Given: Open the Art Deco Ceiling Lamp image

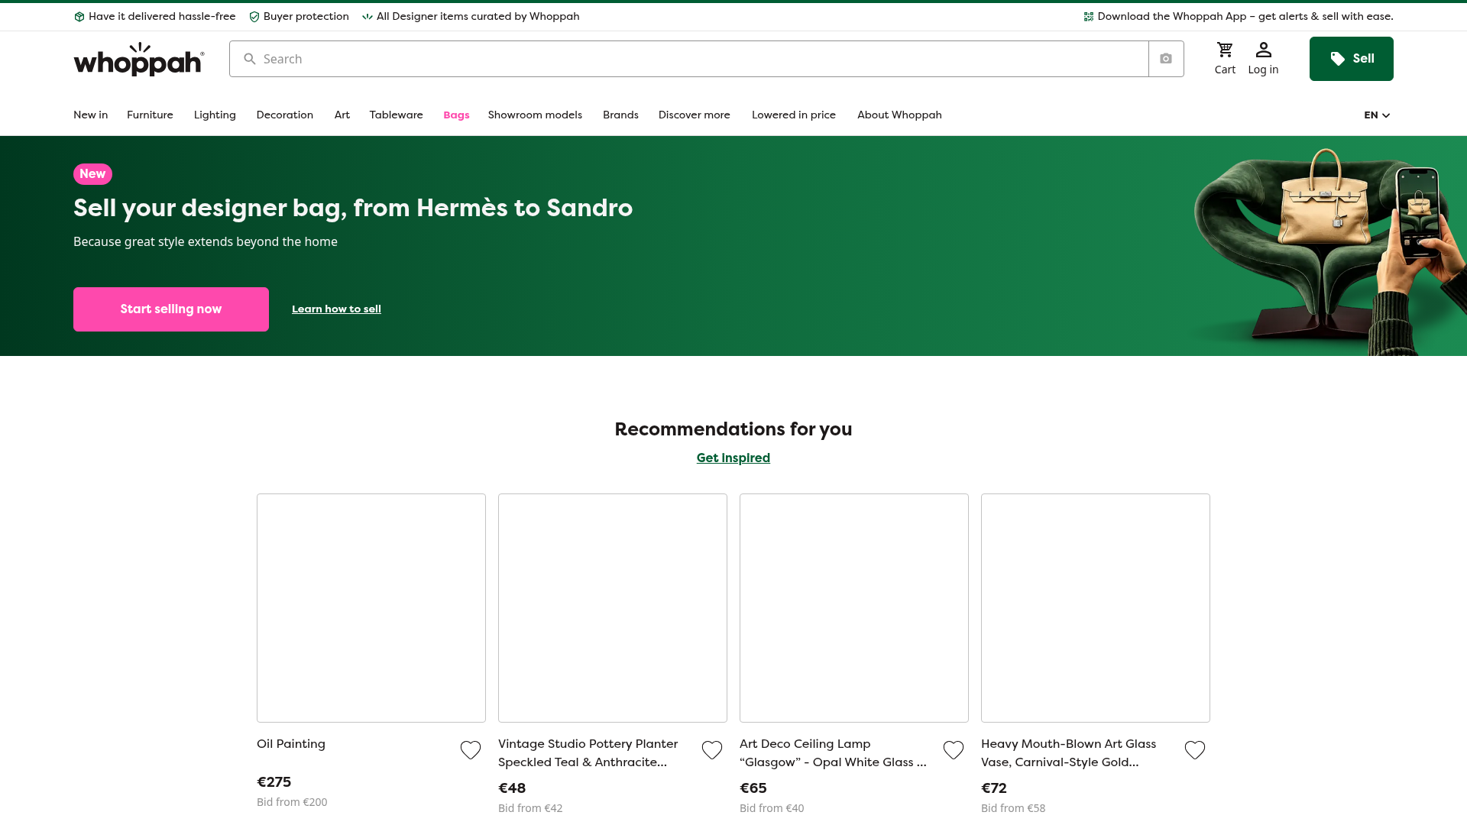Looking at the screenshot, I should coord(854,608).
